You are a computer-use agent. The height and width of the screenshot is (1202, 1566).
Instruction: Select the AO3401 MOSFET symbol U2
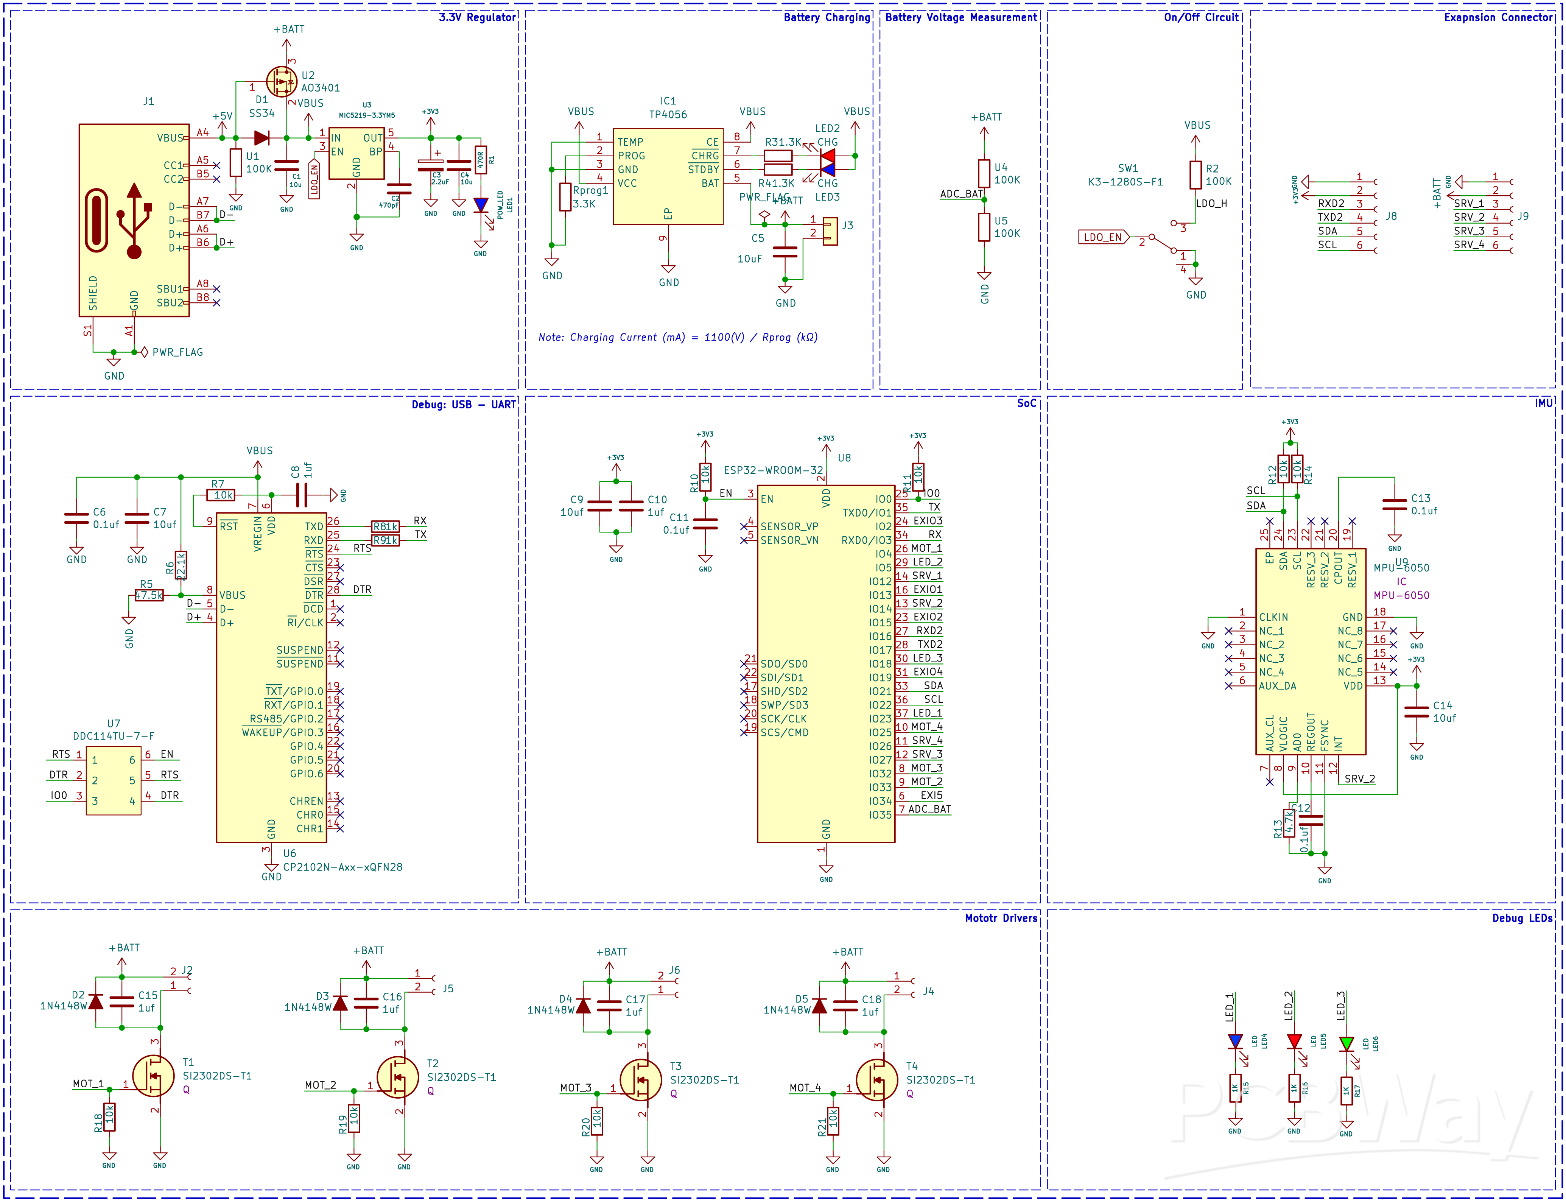282,82
